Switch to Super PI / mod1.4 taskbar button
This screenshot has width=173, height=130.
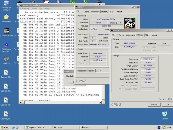(x=39, y=128)
